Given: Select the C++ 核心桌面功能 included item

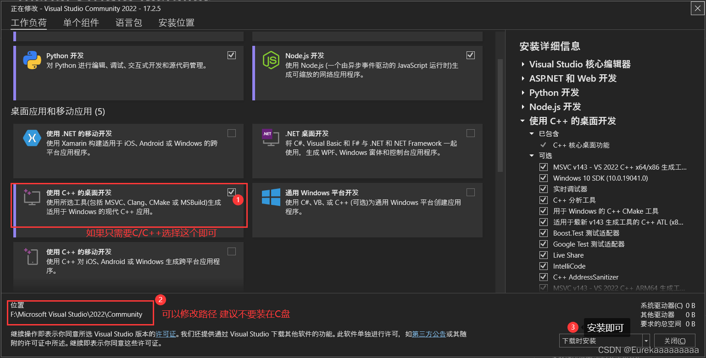Looking at the screenshot, I should click(x=581, y=145).
